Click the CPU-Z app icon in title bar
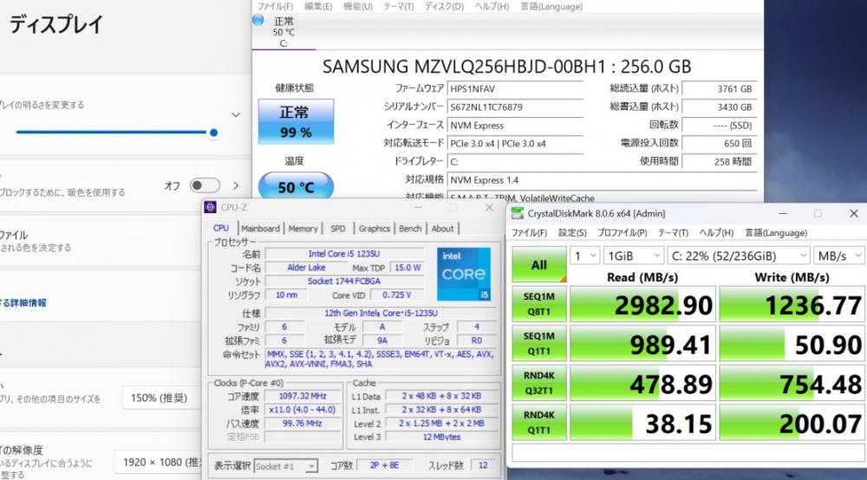 [210, 207]
